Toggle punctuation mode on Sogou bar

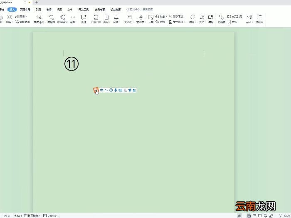106,90
